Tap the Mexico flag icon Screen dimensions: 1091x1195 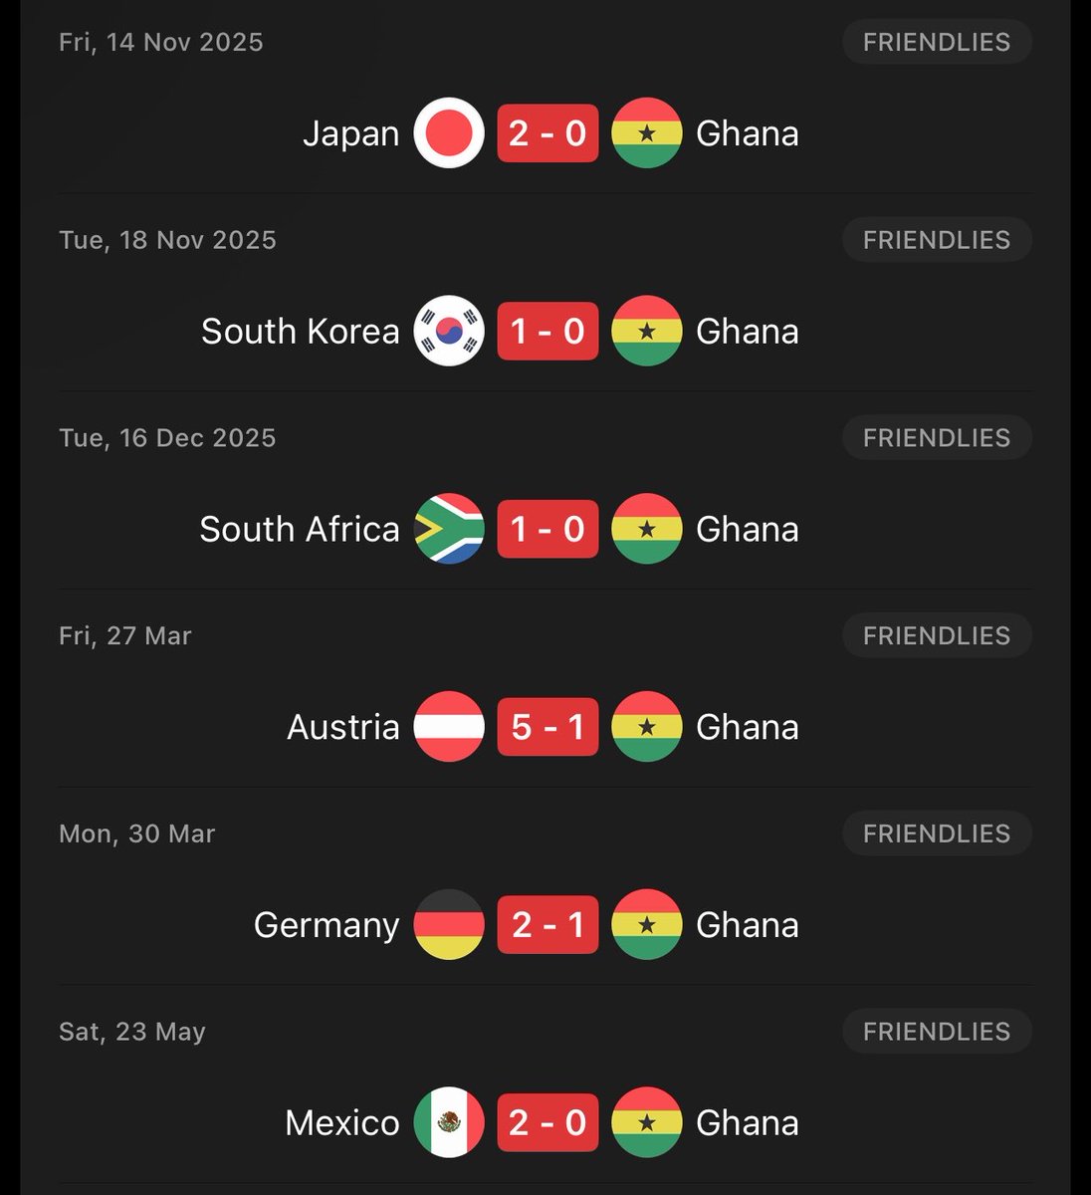tap(449, 1122)
